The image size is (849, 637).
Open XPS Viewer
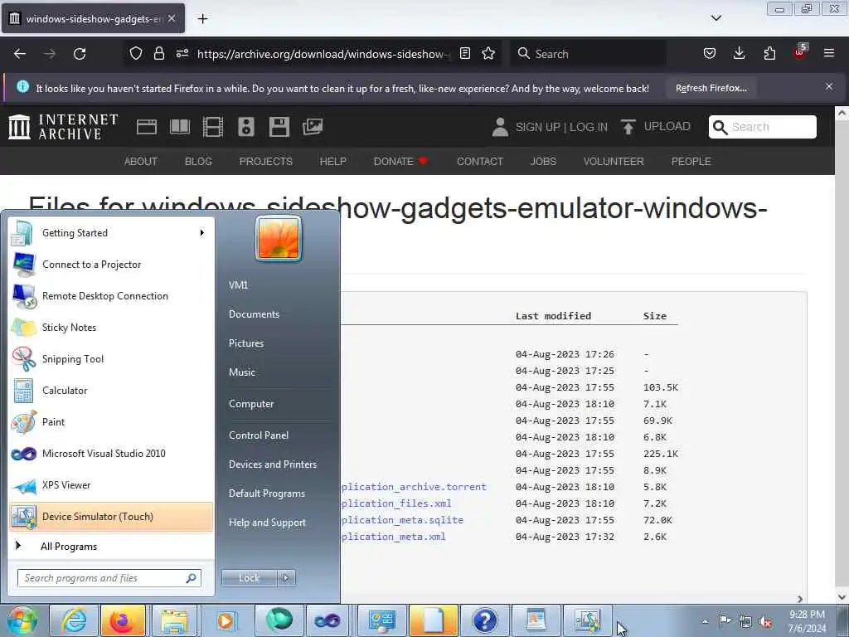111,484
